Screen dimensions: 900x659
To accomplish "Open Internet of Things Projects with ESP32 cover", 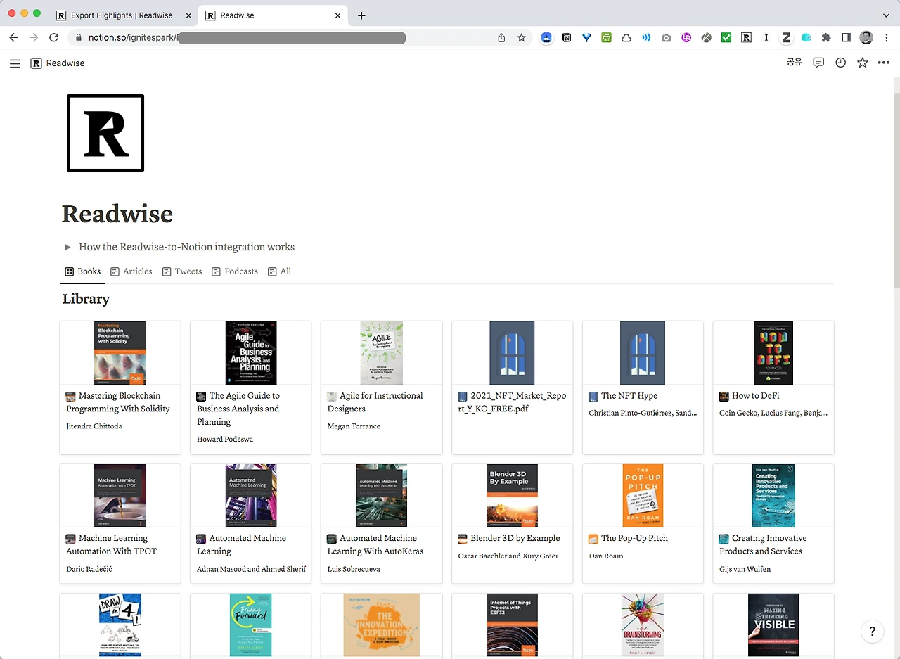I will click(x=513, y=625).
